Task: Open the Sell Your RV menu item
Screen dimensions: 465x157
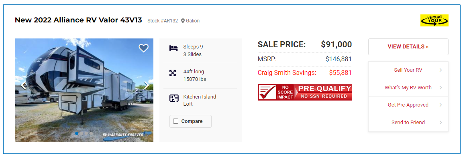Action: (x=408, y=70)
